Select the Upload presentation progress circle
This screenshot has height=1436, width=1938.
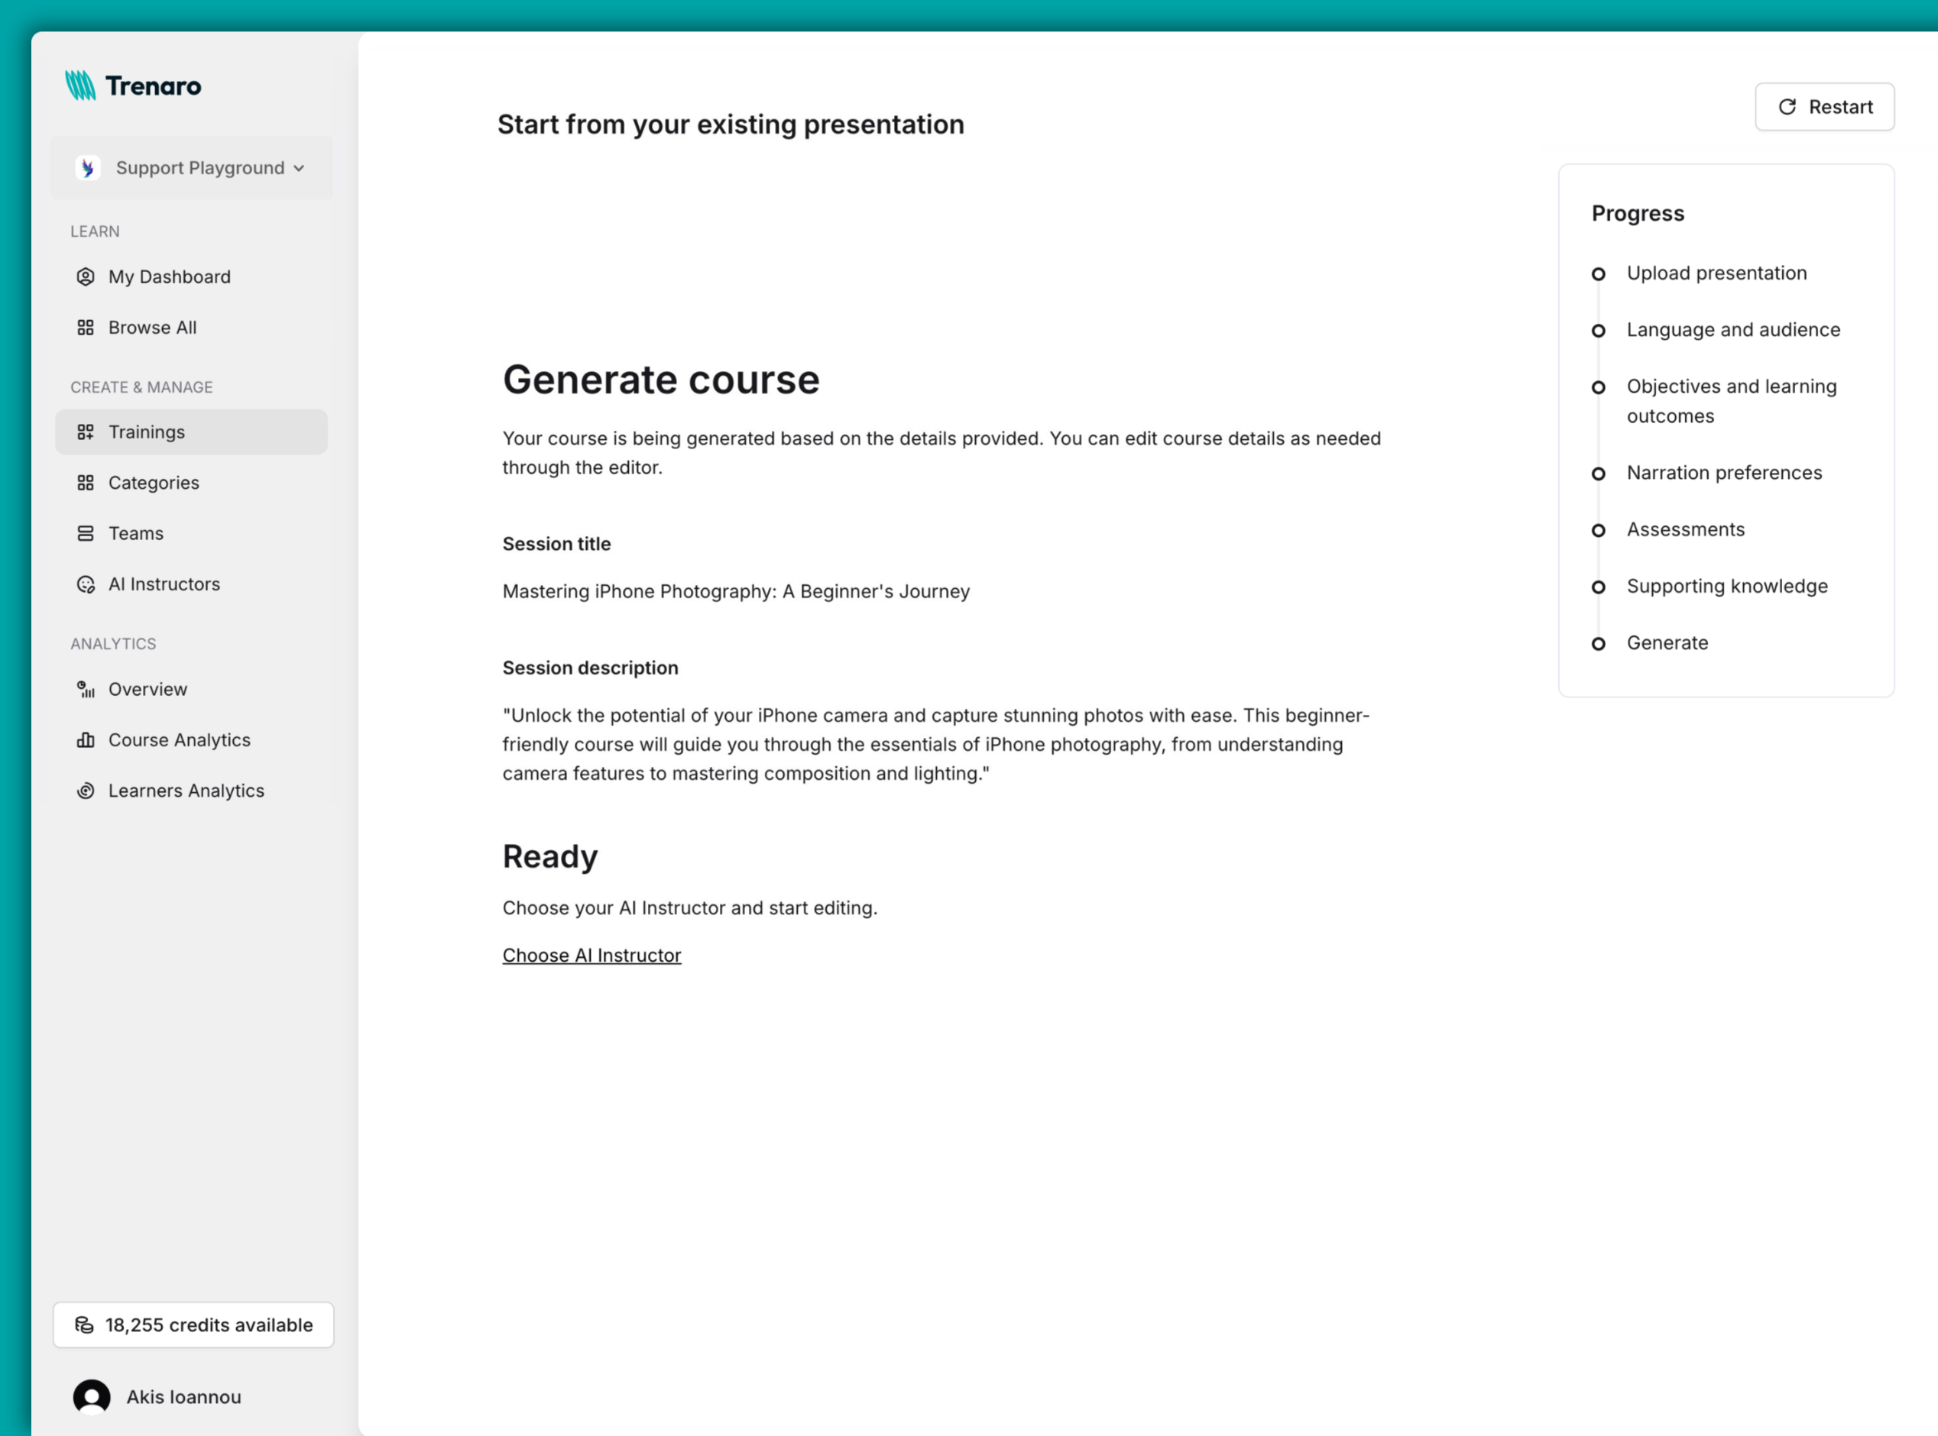pos(1599,273)
